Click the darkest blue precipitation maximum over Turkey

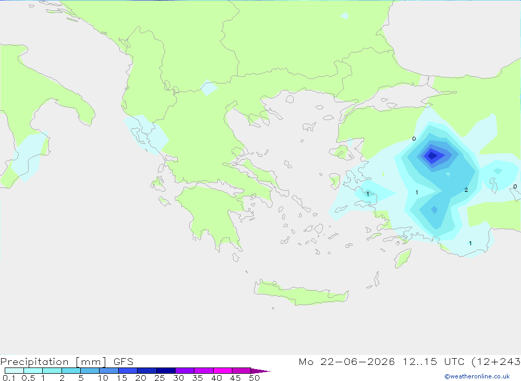[x=432, y=155]
